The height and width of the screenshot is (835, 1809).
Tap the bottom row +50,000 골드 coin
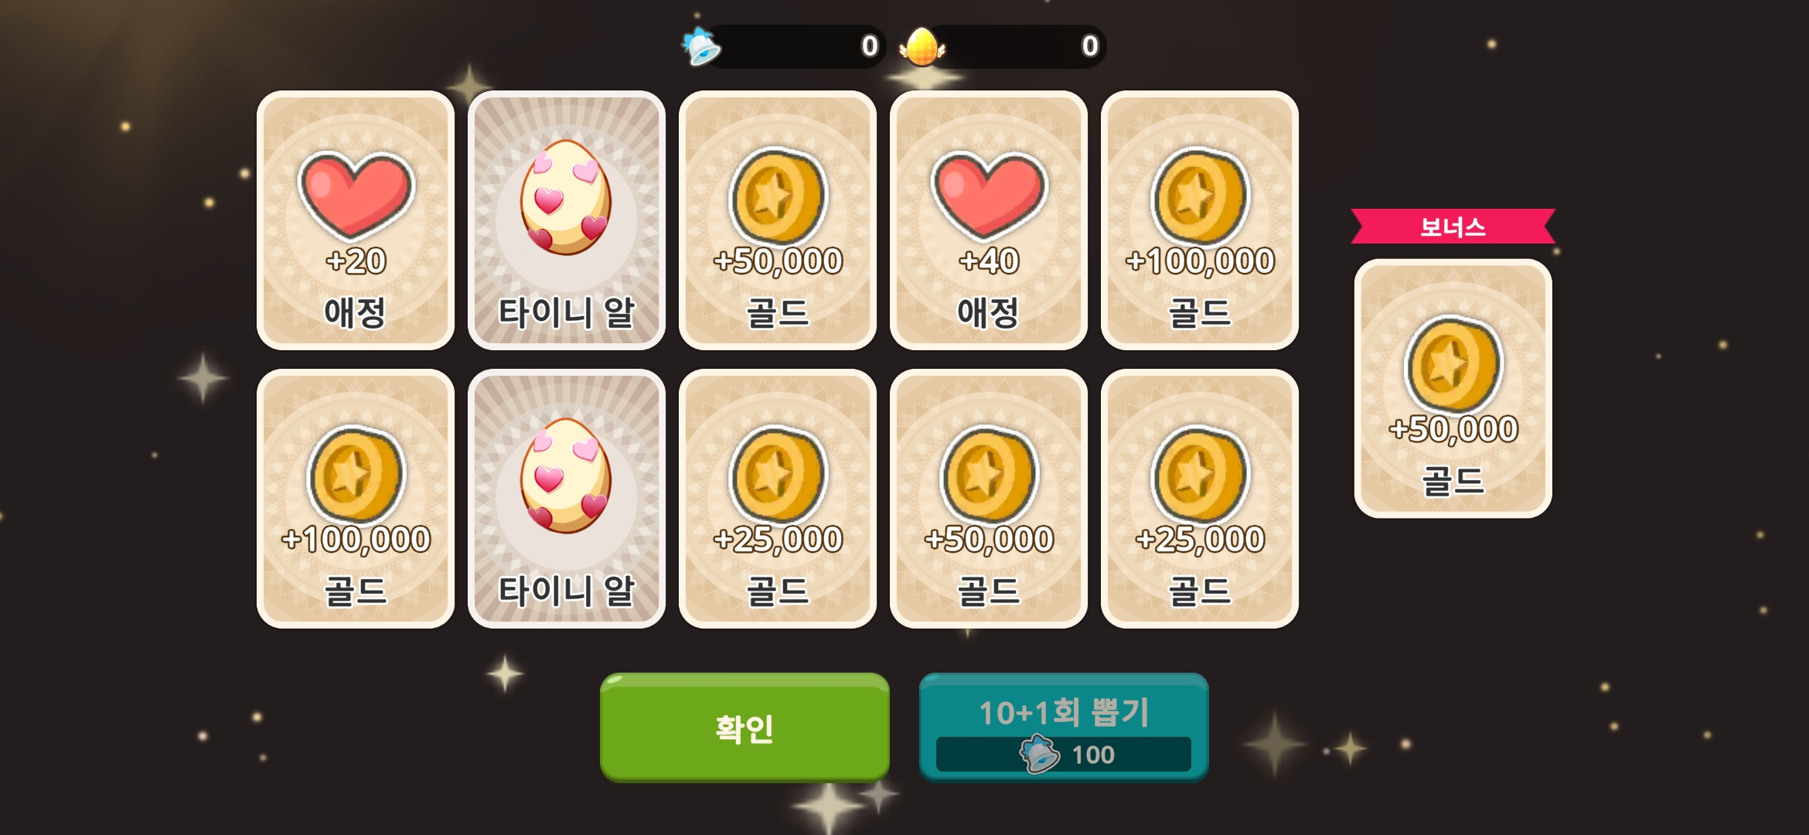point(989,499)
